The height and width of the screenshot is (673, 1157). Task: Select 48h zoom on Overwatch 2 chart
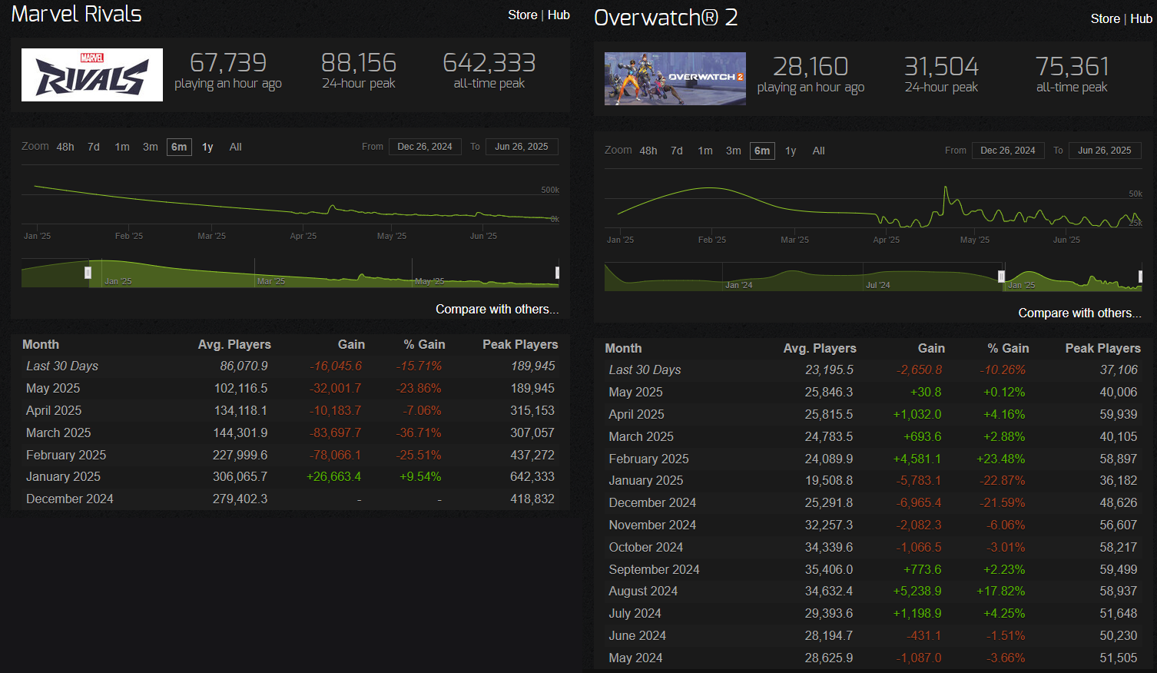648,151
